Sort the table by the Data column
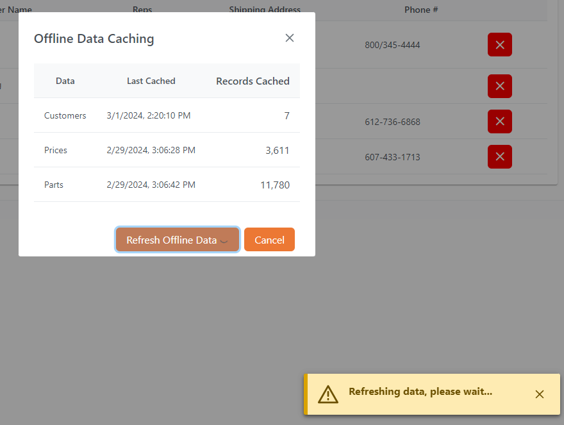This screenshot has height=425, width=564. pyautogui.click(x=65, y=81)
